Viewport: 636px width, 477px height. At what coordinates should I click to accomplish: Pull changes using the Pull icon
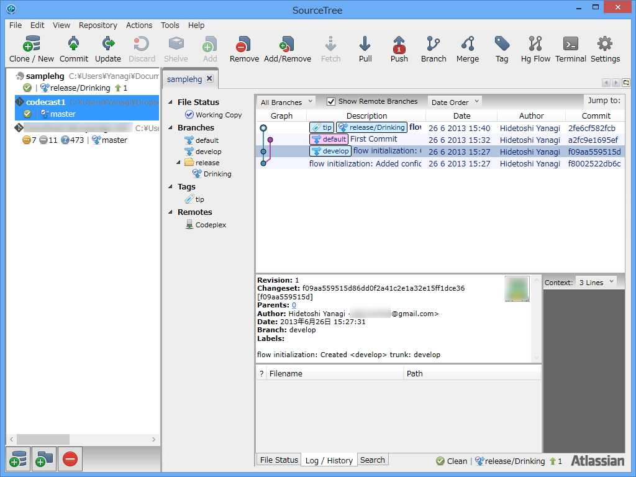tap(365, 49)
